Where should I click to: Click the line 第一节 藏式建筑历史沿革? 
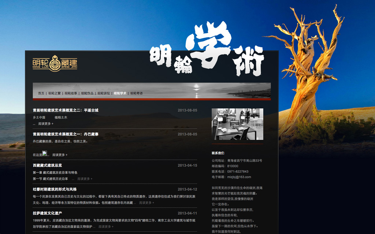point(51,179)
